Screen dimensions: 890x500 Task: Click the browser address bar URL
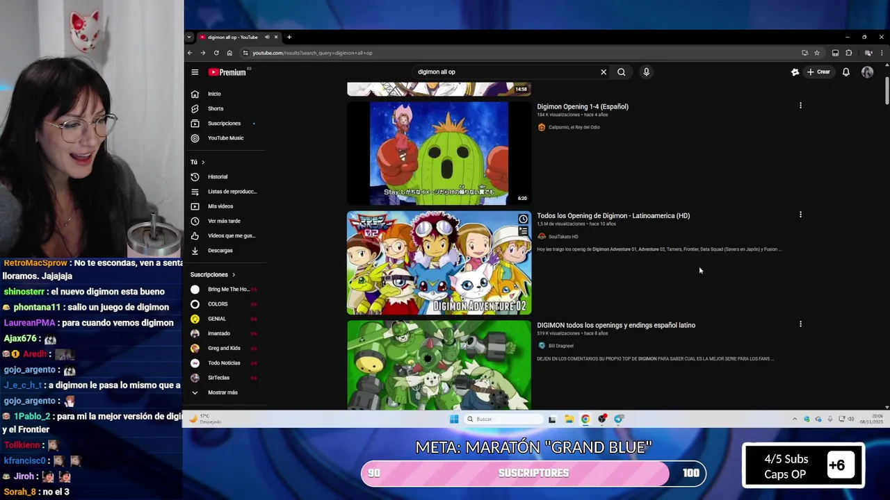(x=312, y=53)
